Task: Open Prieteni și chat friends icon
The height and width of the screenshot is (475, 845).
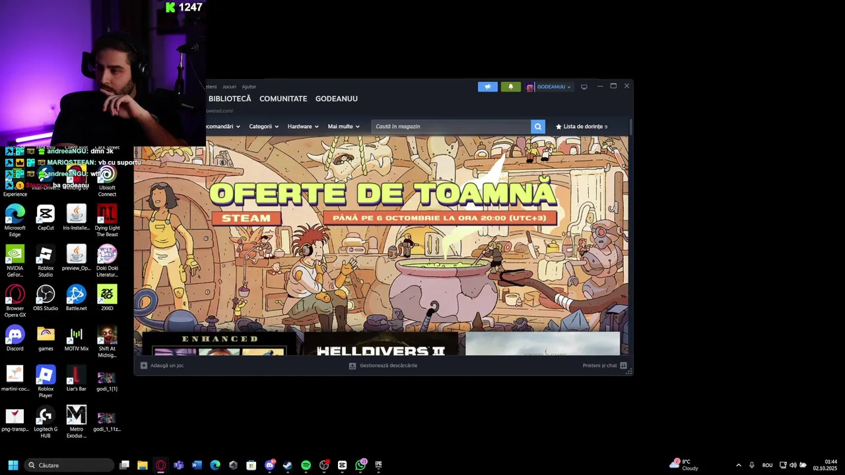Action: pyautogui.click(x=623, y=365)
